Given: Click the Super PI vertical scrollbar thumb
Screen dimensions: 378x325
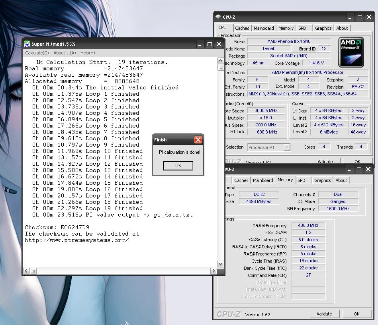Looking at the screenshot, I should coord(220,67).
